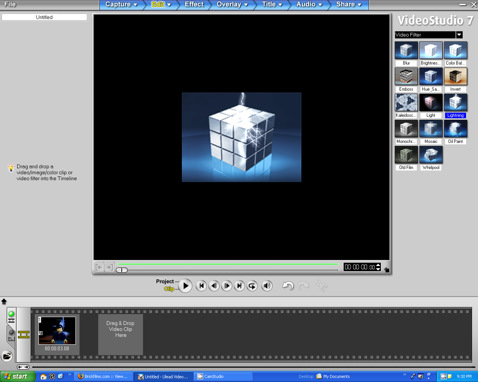Click the repeat playback icon

click(252, 286)
